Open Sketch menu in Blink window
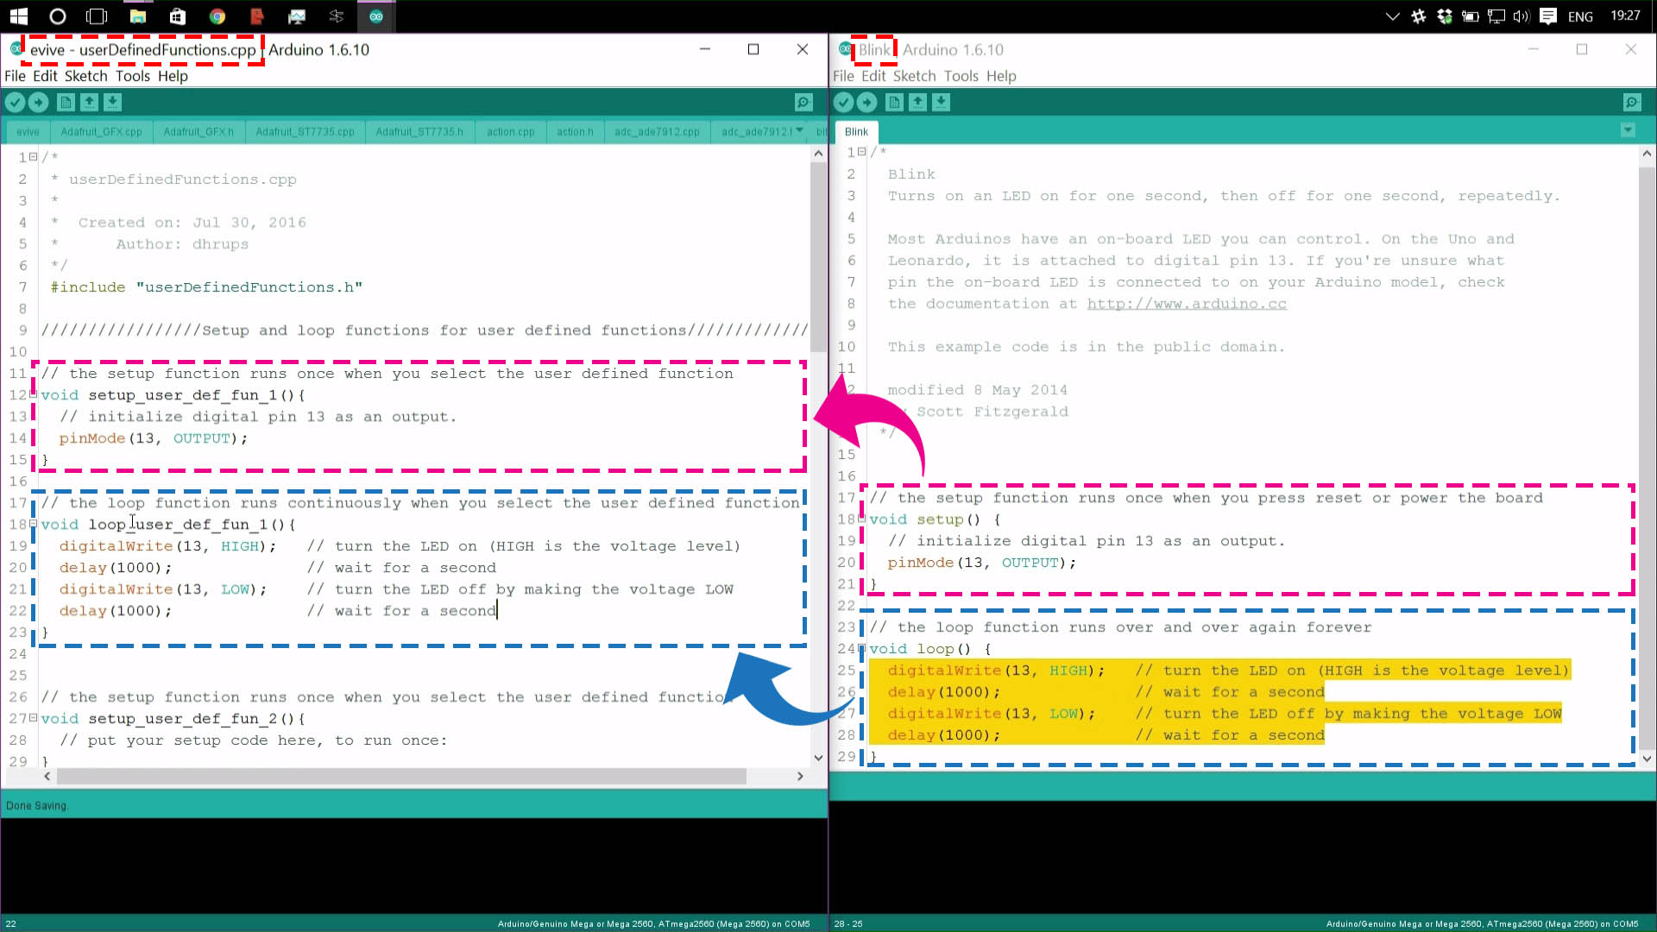Viewport: 1657px width, 932px height. (x=915, y=76)
